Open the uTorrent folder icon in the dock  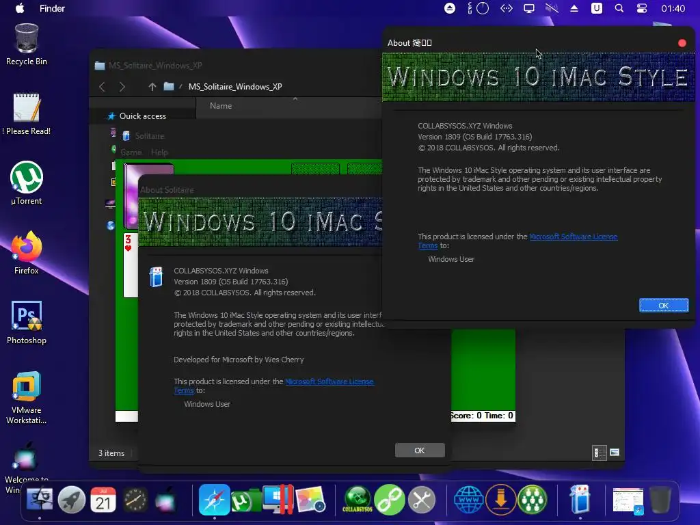245,500
